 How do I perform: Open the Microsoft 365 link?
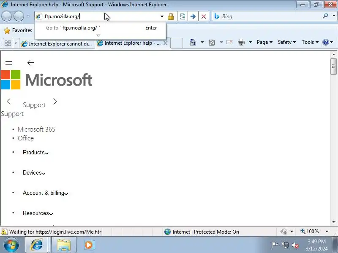click(36, 129)
